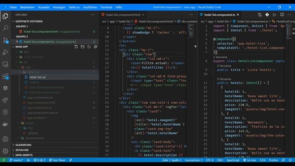Close the hotel-list.component.html tab

143,15
